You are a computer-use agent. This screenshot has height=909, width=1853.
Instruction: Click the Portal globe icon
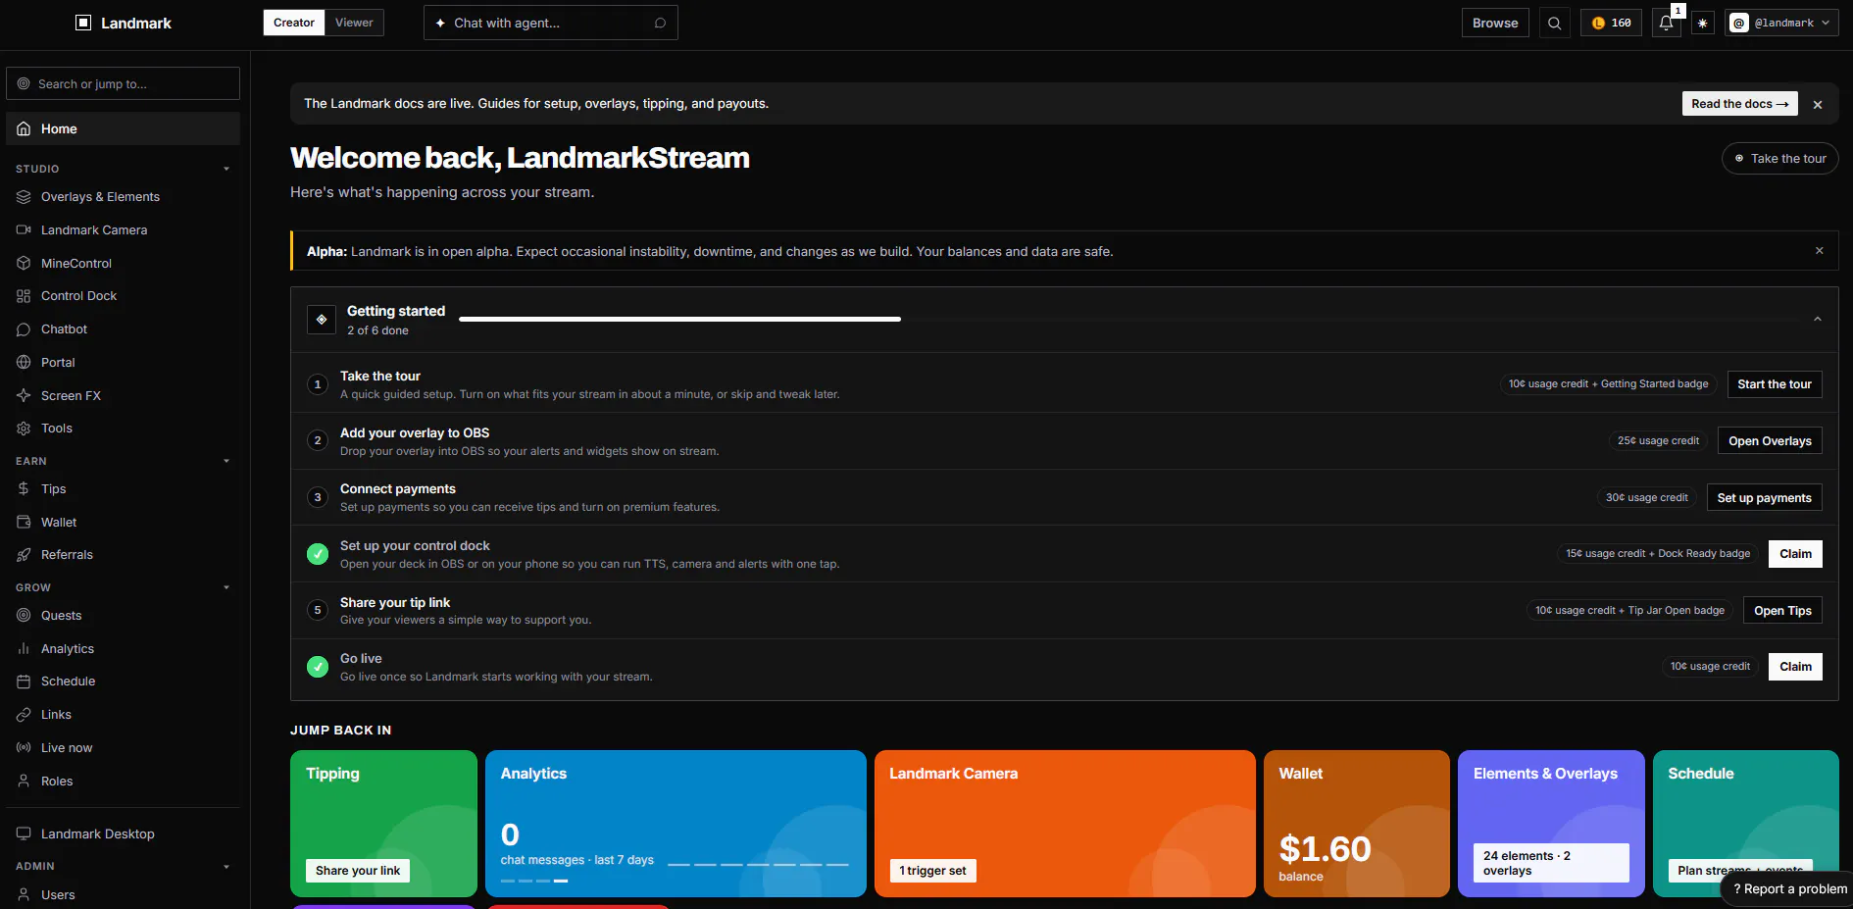click(24, 362)
